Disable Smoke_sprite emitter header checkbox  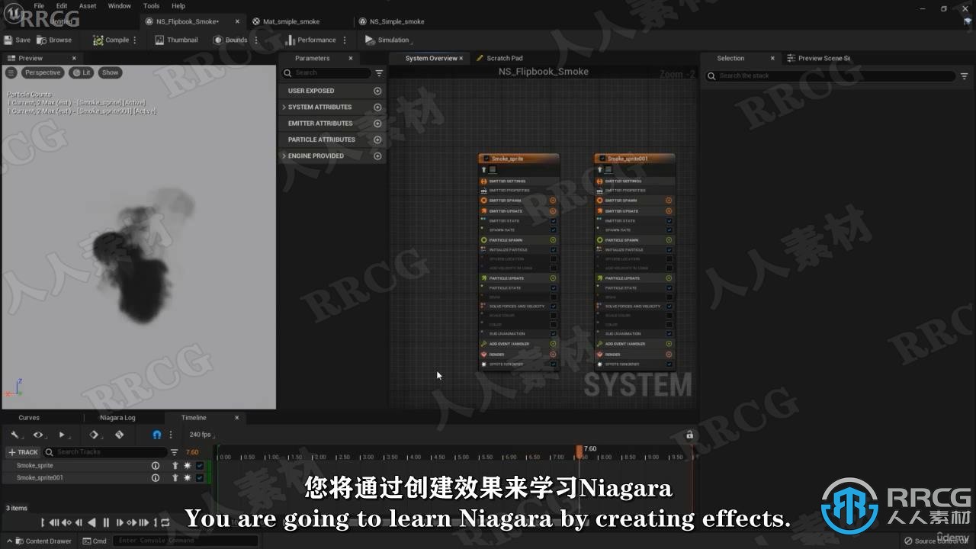[x=486, y=159]
